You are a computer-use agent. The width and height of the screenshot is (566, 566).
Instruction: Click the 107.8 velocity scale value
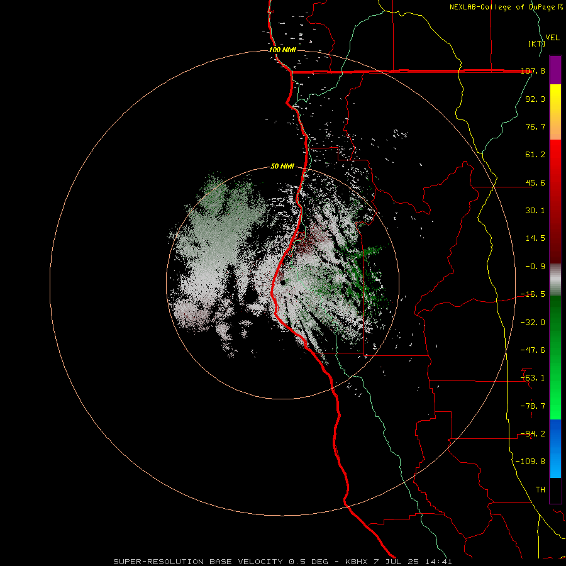(x=533, y=70)
